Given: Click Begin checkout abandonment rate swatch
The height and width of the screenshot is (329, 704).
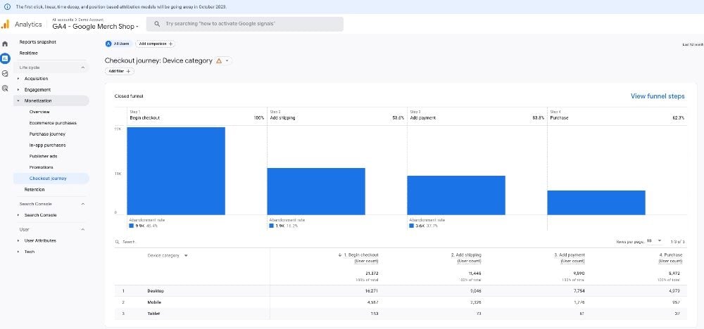Looking at the screenshot, I should pyautogui.click(x=132, y=226).
